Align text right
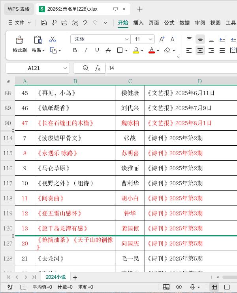The height and width of the screenshot is (293, 237). (x=211, y=50)
